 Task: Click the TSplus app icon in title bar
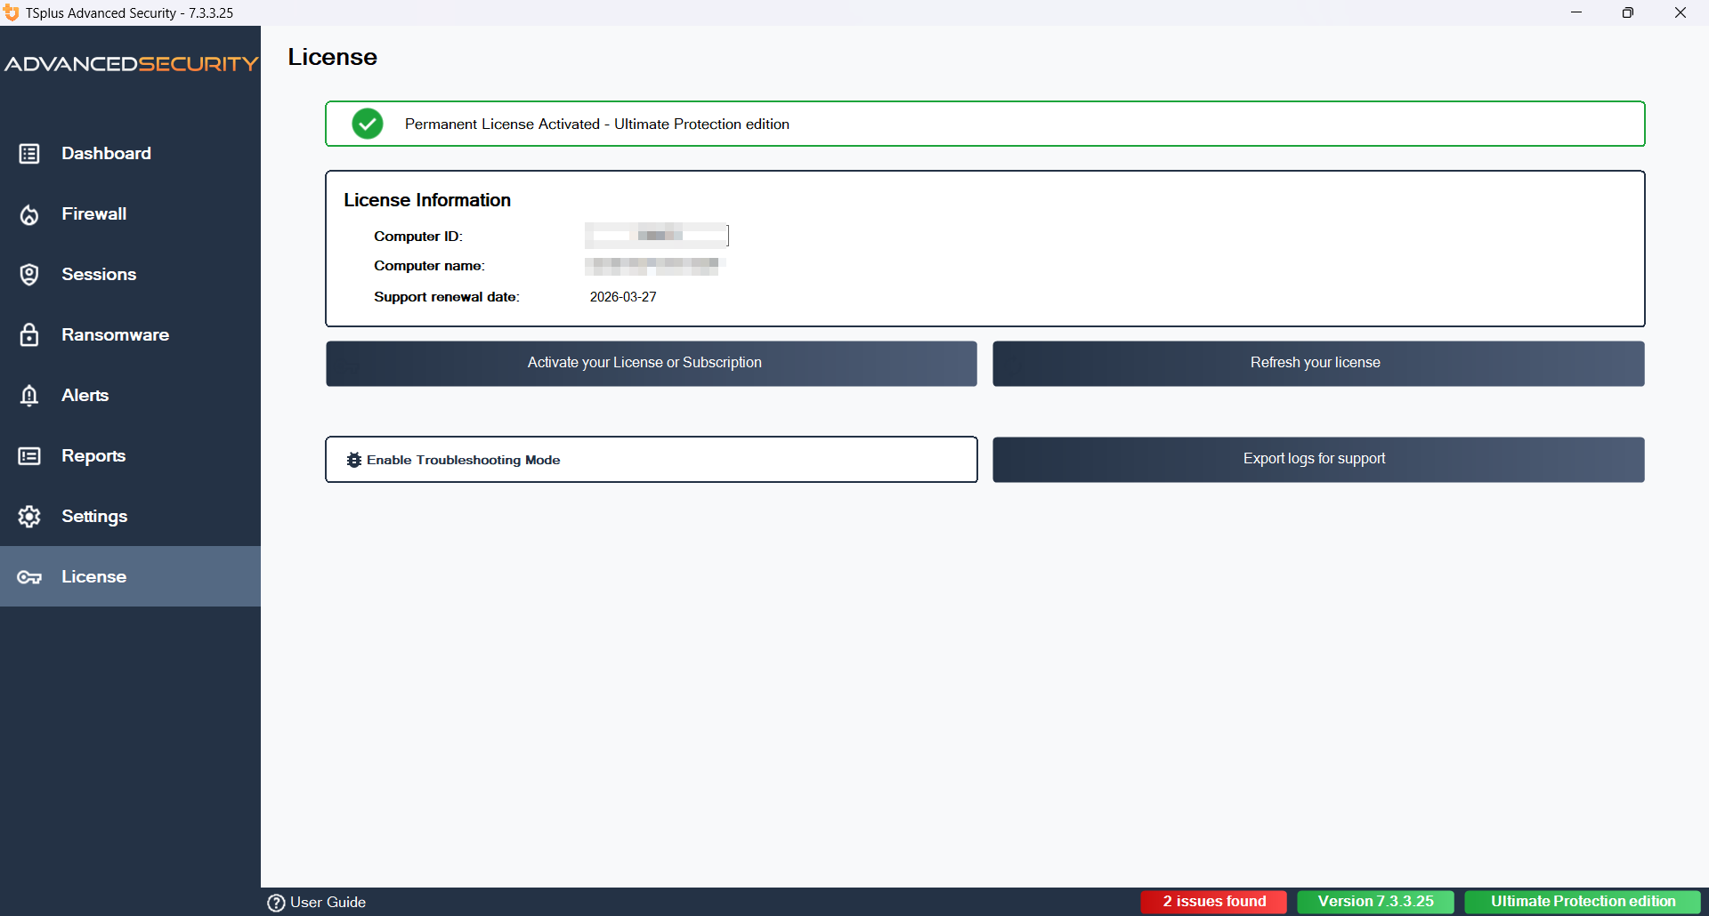click(x=11, y=12)
